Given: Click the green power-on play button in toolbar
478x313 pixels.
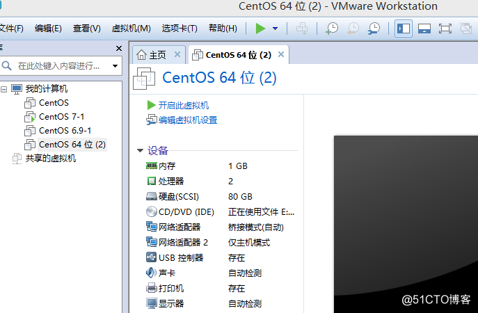Looking at the screenshot, I should (260, 29).
